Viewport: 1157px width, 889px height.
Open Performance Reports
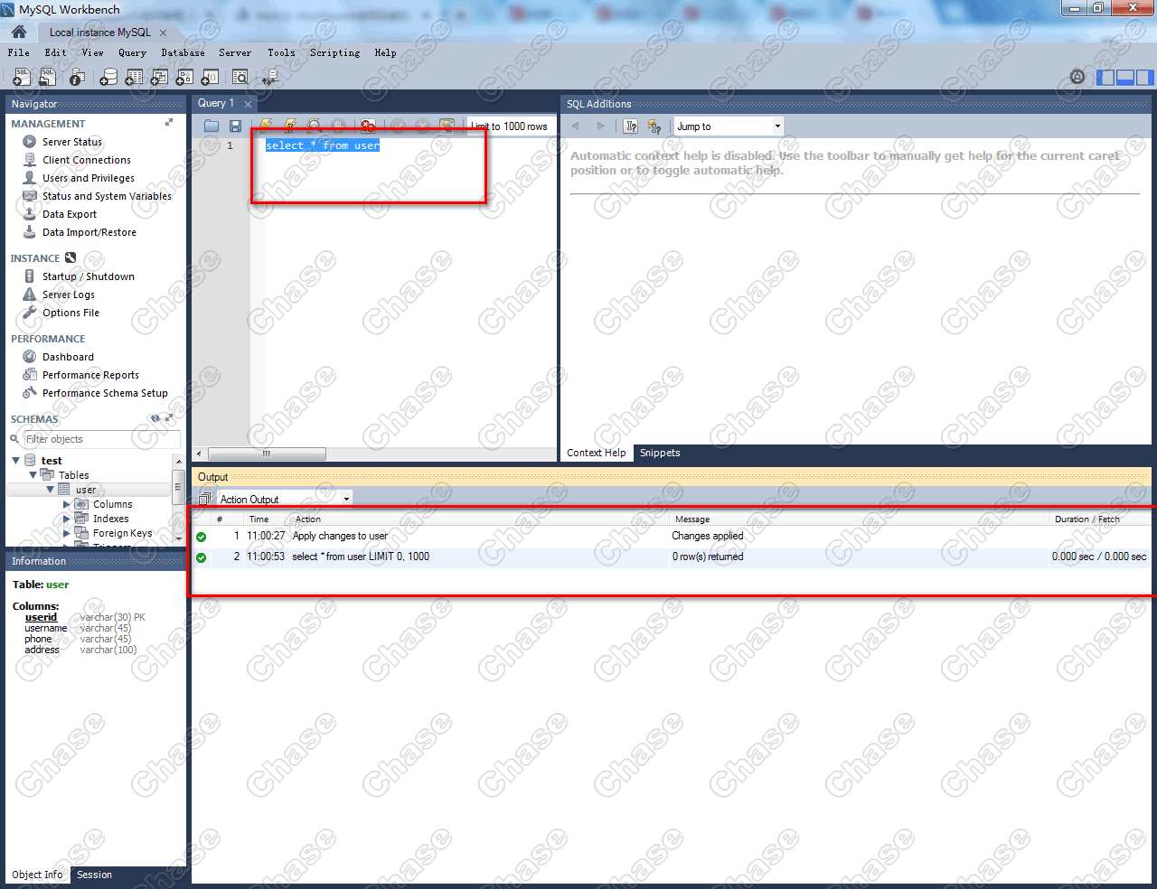90,375
